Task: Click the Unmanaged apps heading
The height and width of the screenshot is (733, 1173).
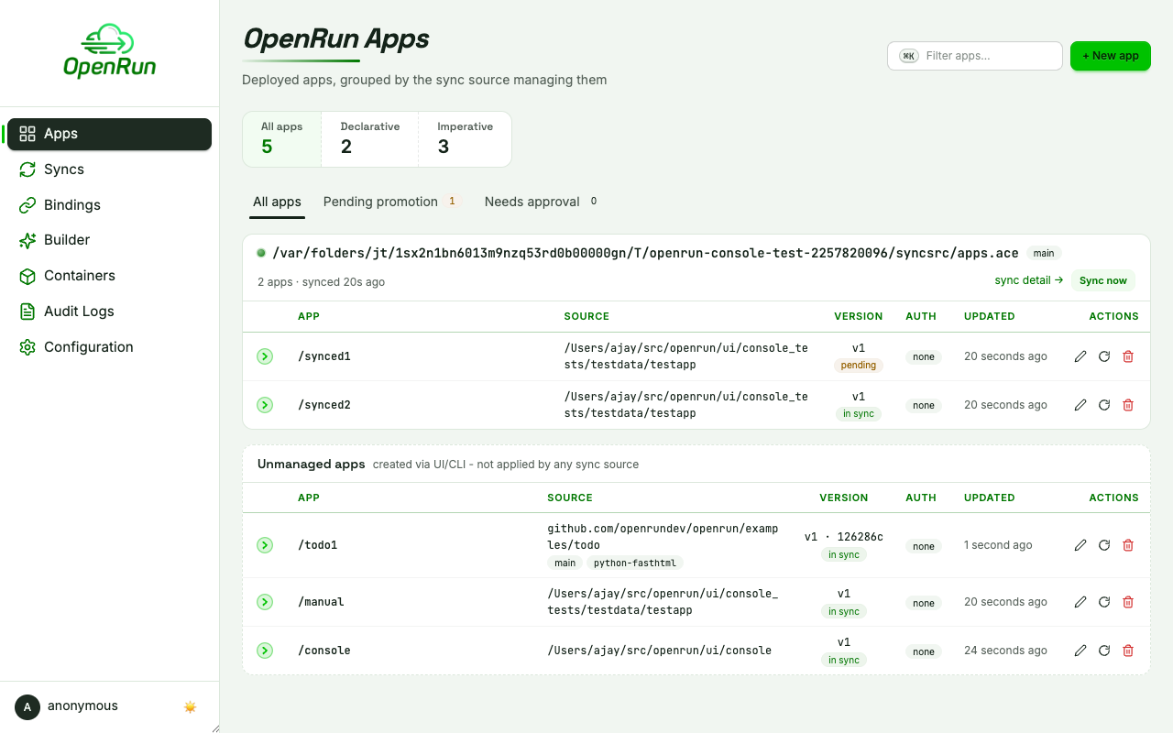Action: pyautogui.click(x=312, y=465)
